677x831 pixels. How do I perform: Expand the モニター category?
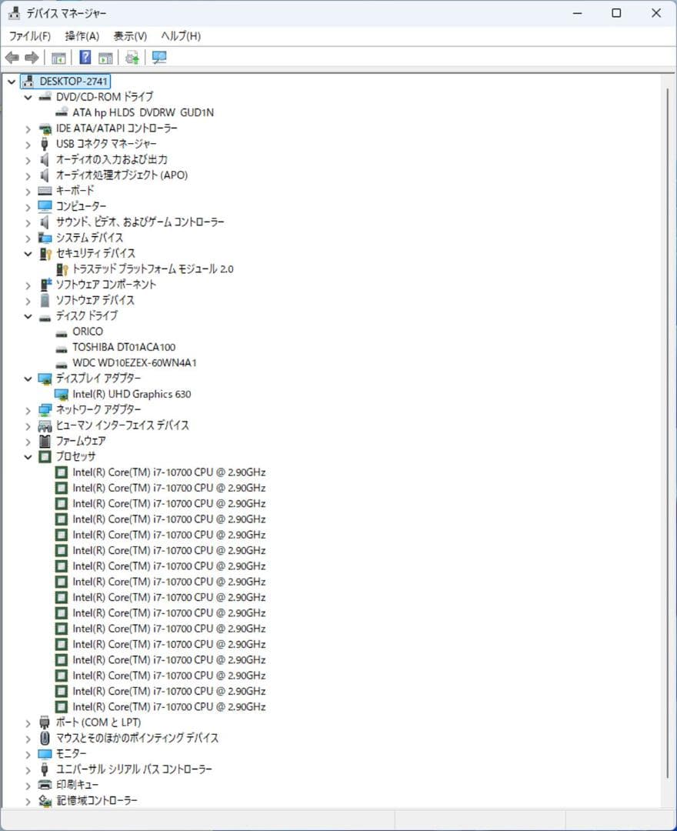coord(28,753)
